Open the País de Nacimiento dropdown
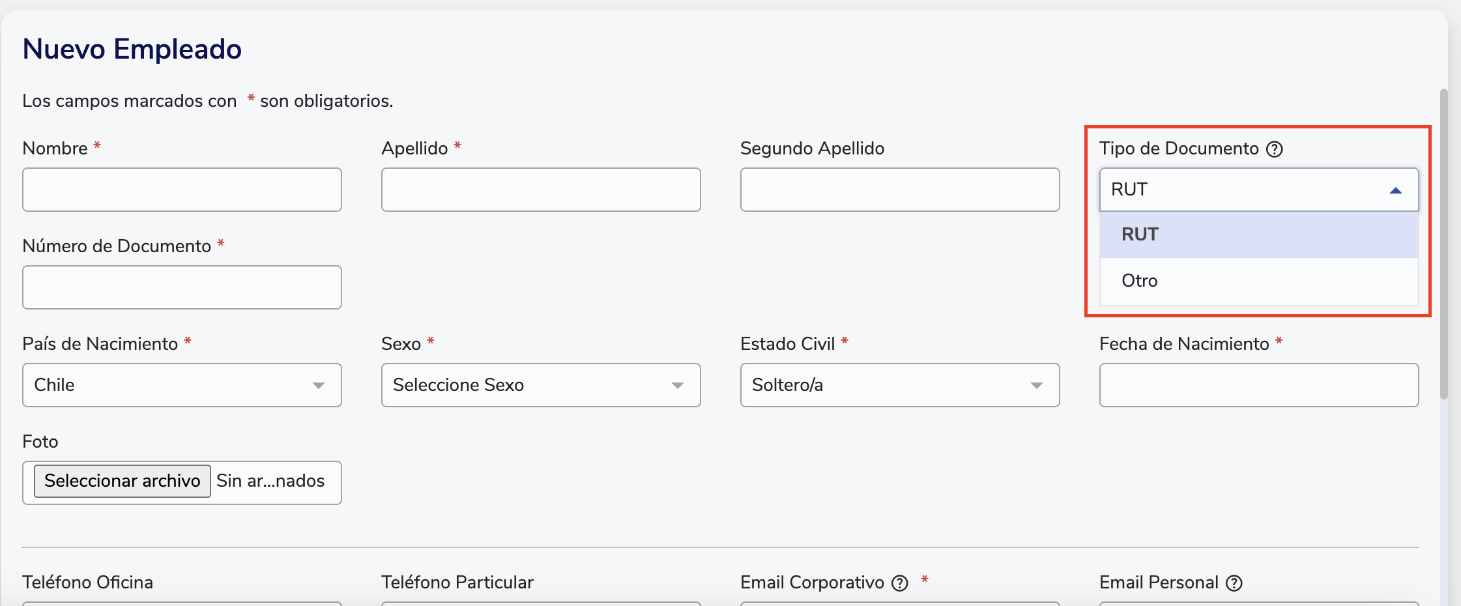 click(x=181, y=385)
